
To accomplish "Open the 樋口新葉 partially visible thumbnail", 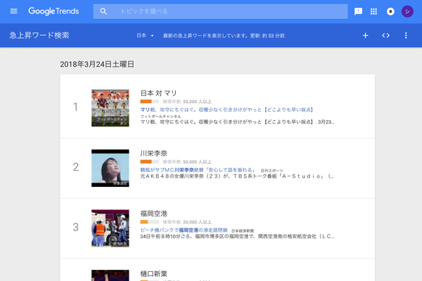I will [110, 275].
